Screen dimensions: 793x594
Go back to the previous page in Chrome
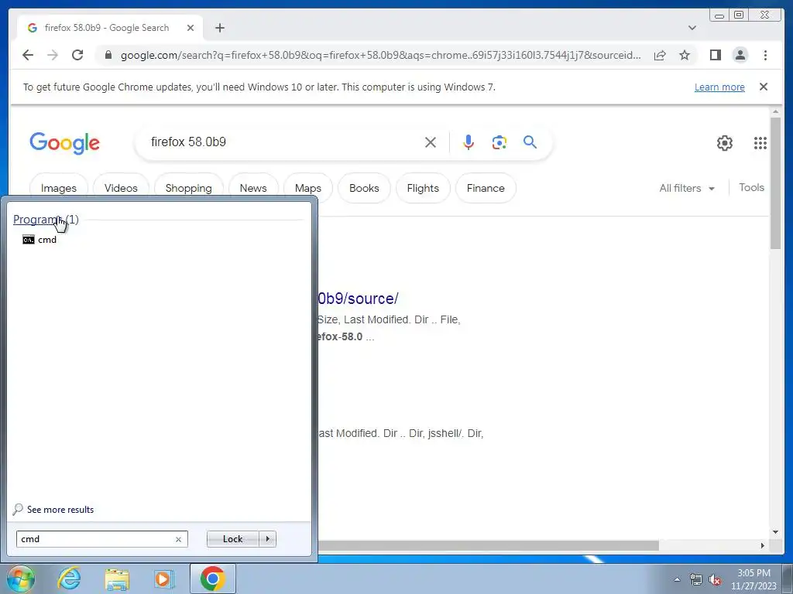(x=28, y=55)
